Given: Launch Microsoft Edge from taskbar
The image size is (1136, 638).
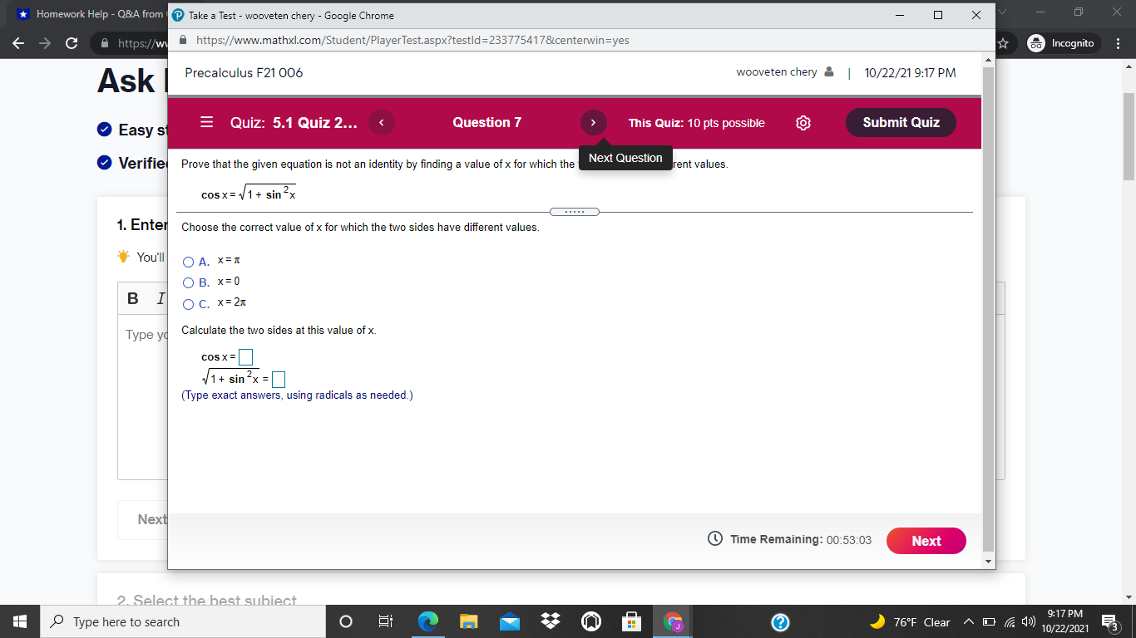Looking at the screenshot, I should click(427, 622).
